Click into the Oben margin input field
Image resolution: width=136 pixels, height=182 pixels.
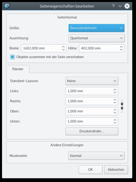tap(89, 111)
